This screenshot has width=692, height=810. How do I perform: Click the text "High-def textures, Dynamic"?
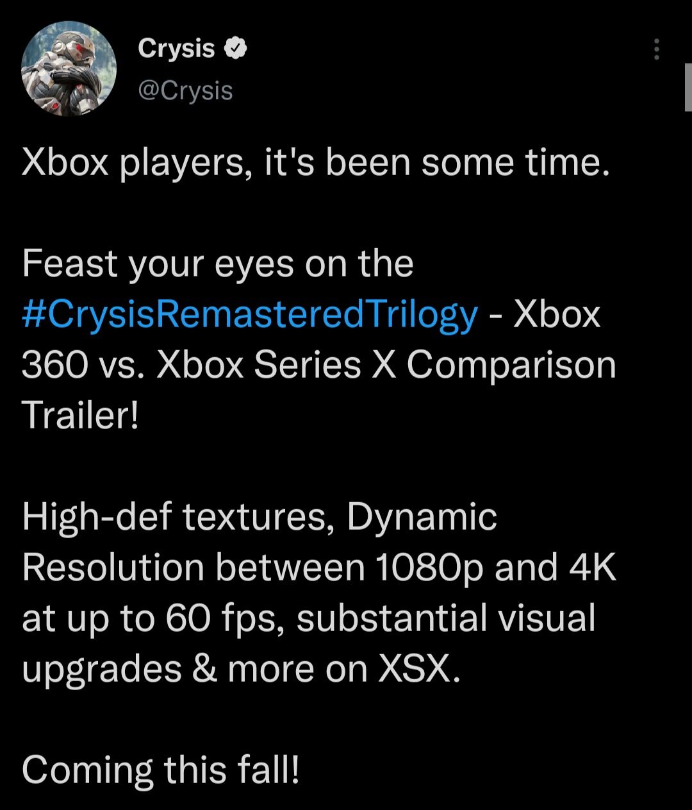(259, 517)
